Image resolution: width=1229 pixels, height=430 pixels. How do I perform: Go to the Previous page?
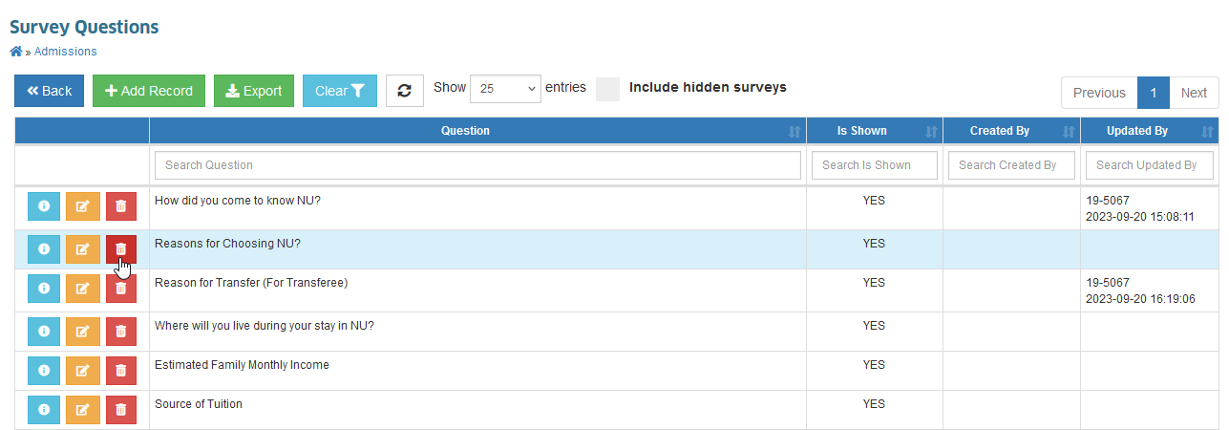[1099, 93]
